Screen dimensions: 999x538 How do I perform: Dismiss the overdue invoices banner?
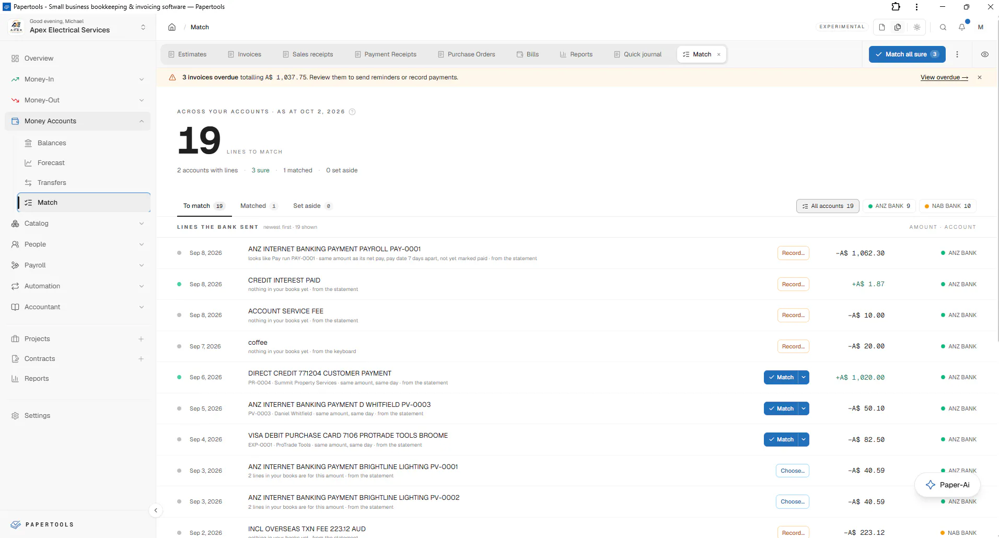click(980, 77)
